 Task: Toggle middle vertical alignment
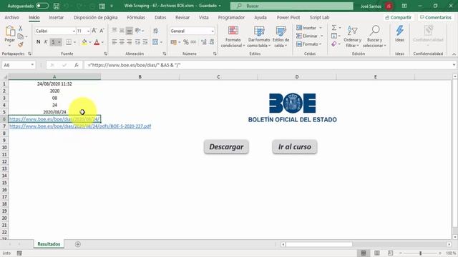(122, 30)
